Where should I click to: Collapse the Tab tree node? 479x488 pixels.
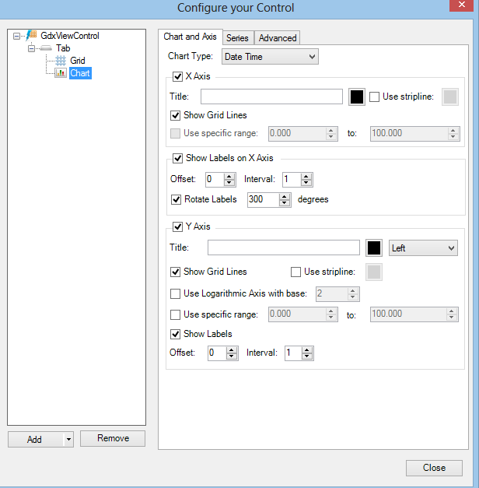click(x=32, y=48)
